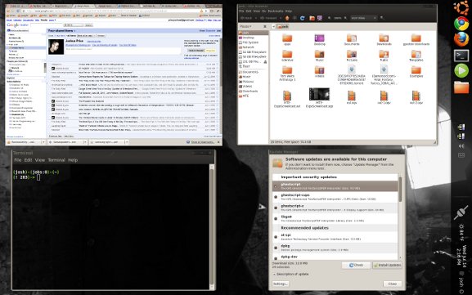Click the update list vertical scrollbar

400,217
